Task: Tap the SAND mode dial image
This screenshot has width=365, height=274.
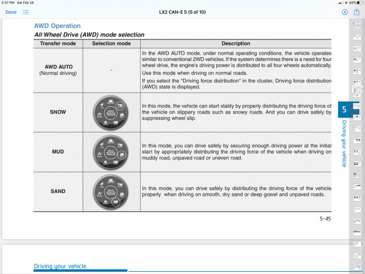Action: click(111, 192)
